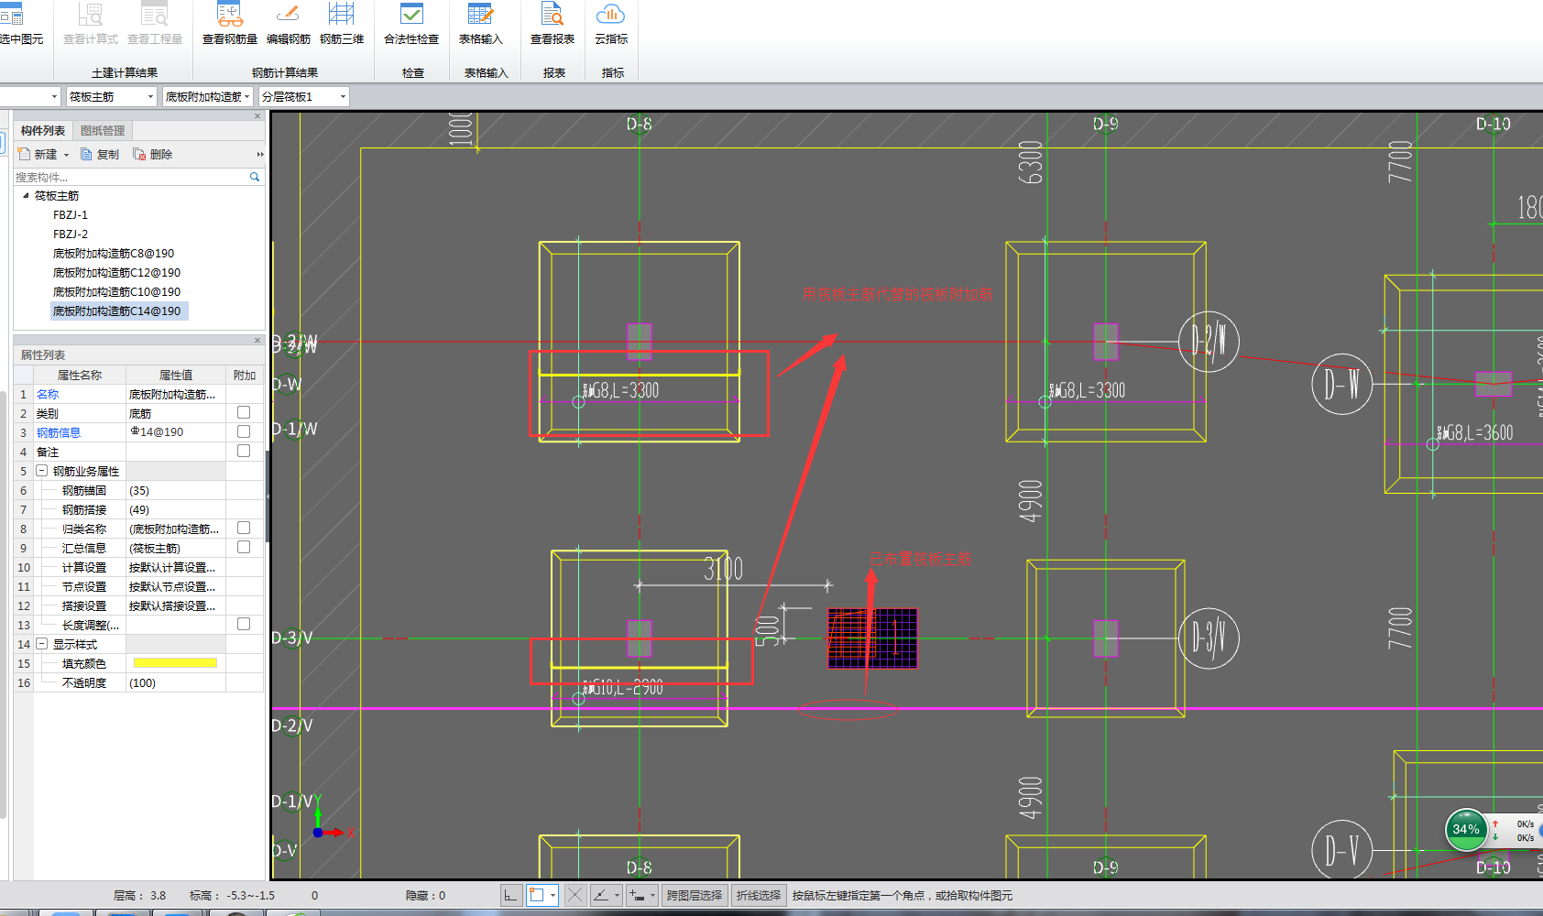Click the 新建 new component icon
1543x916 pixels.
(25, 154)
